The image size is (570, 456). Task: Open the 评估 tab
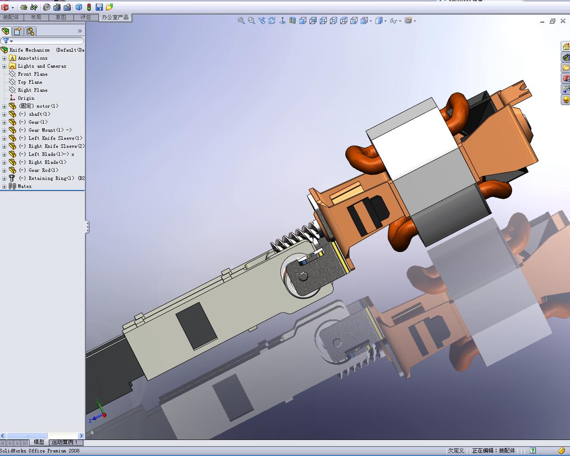coord(85,17)
